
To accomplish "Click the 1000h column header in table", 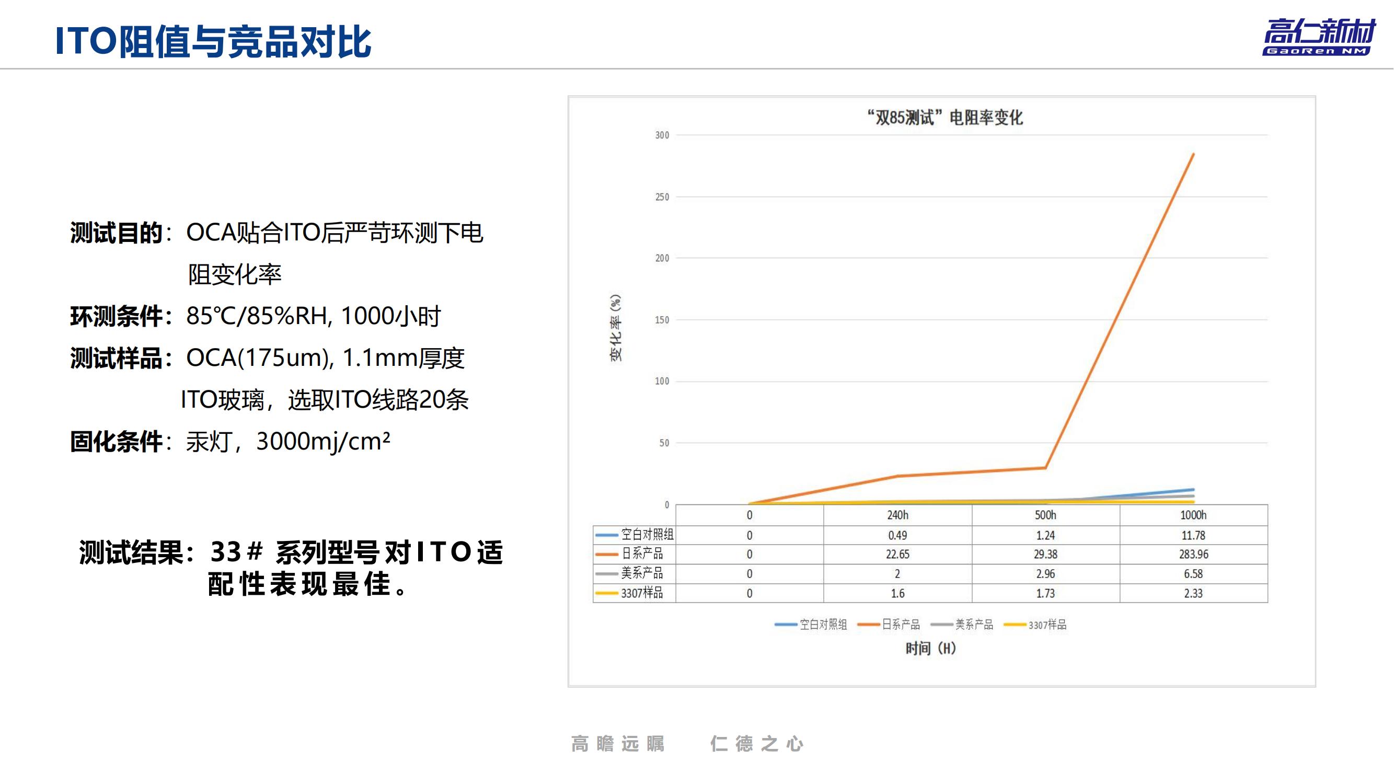I will (x=1193, y=515).
